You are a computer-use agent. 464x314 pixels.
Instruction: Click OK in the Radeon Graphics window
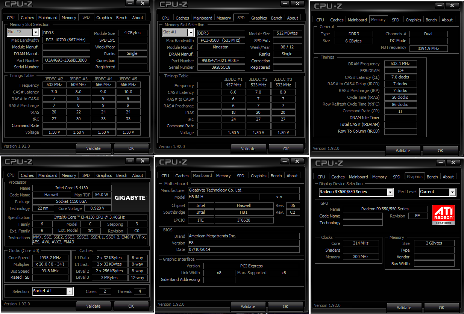click(441, 308)
